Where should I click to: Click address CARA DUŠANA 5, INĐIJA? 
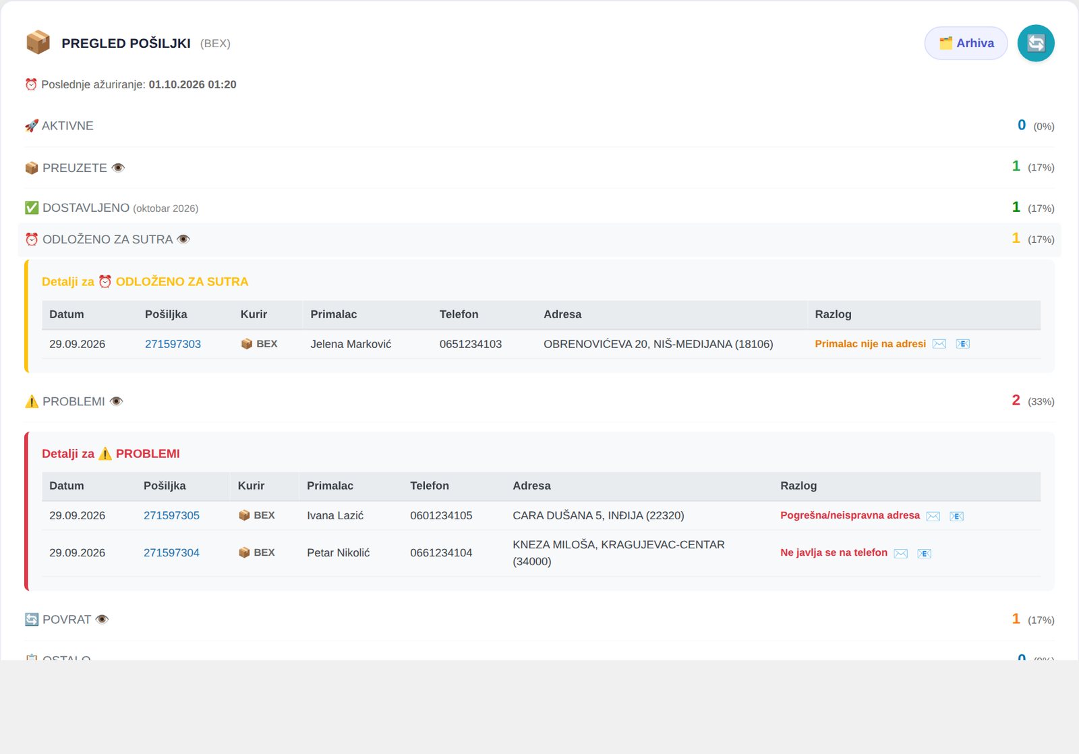(598, 515)
